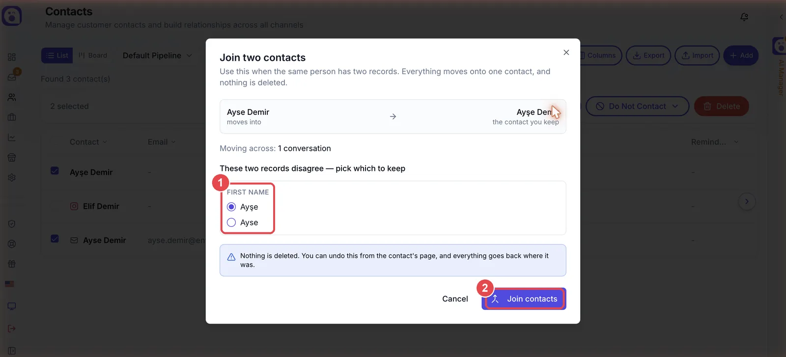Click the logout icon in sidebar
The width and height of the screenshot is (786, 357).
pos(12,329)
